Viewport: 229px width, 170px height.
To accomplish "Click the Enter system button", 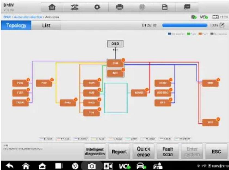I will pos(192,151).
